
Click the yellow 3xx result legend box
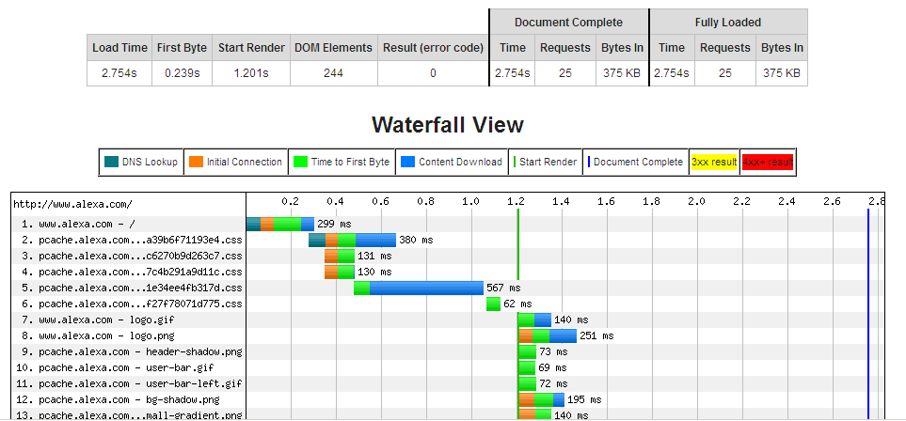[x=715, y=163]
